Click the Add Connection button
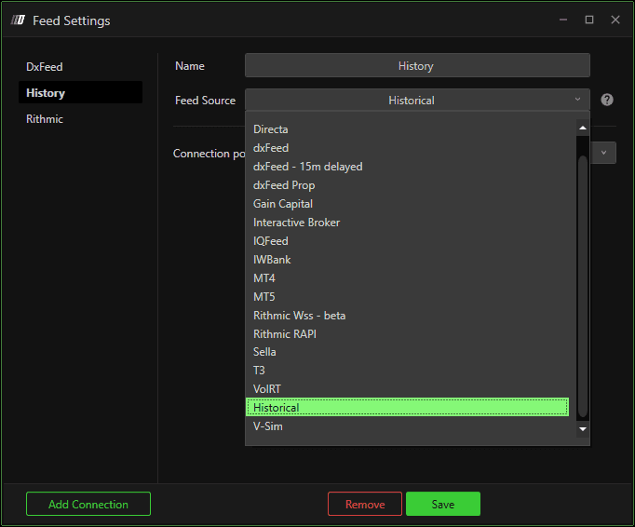 88,504
